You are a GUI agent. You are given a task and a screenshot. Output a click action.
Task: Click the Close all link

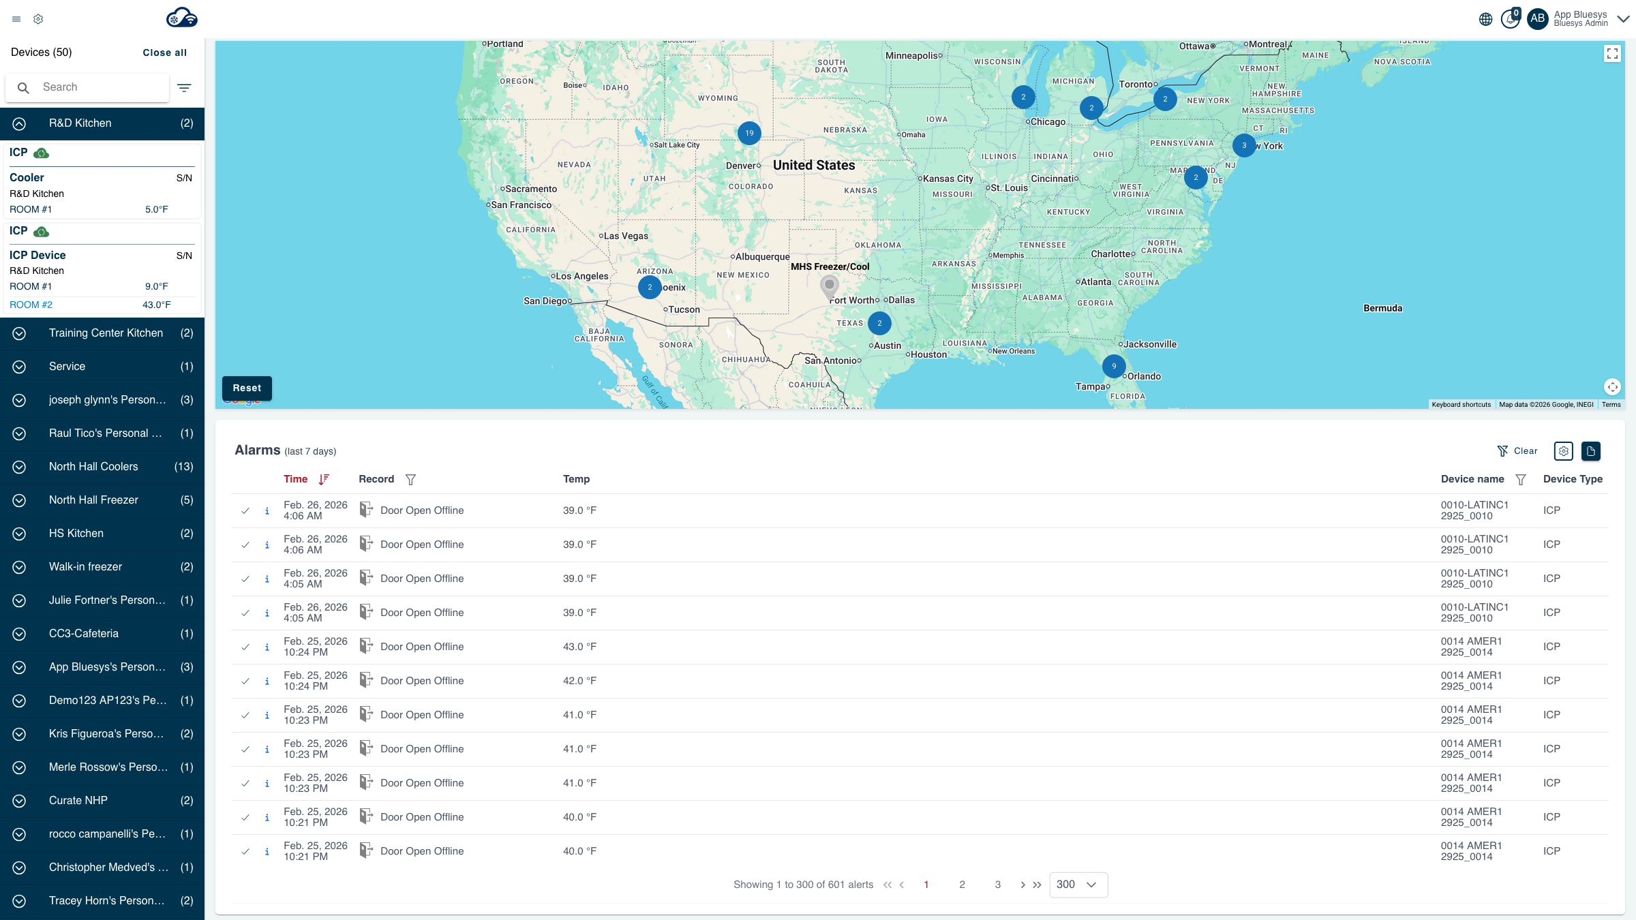[164, 52]
